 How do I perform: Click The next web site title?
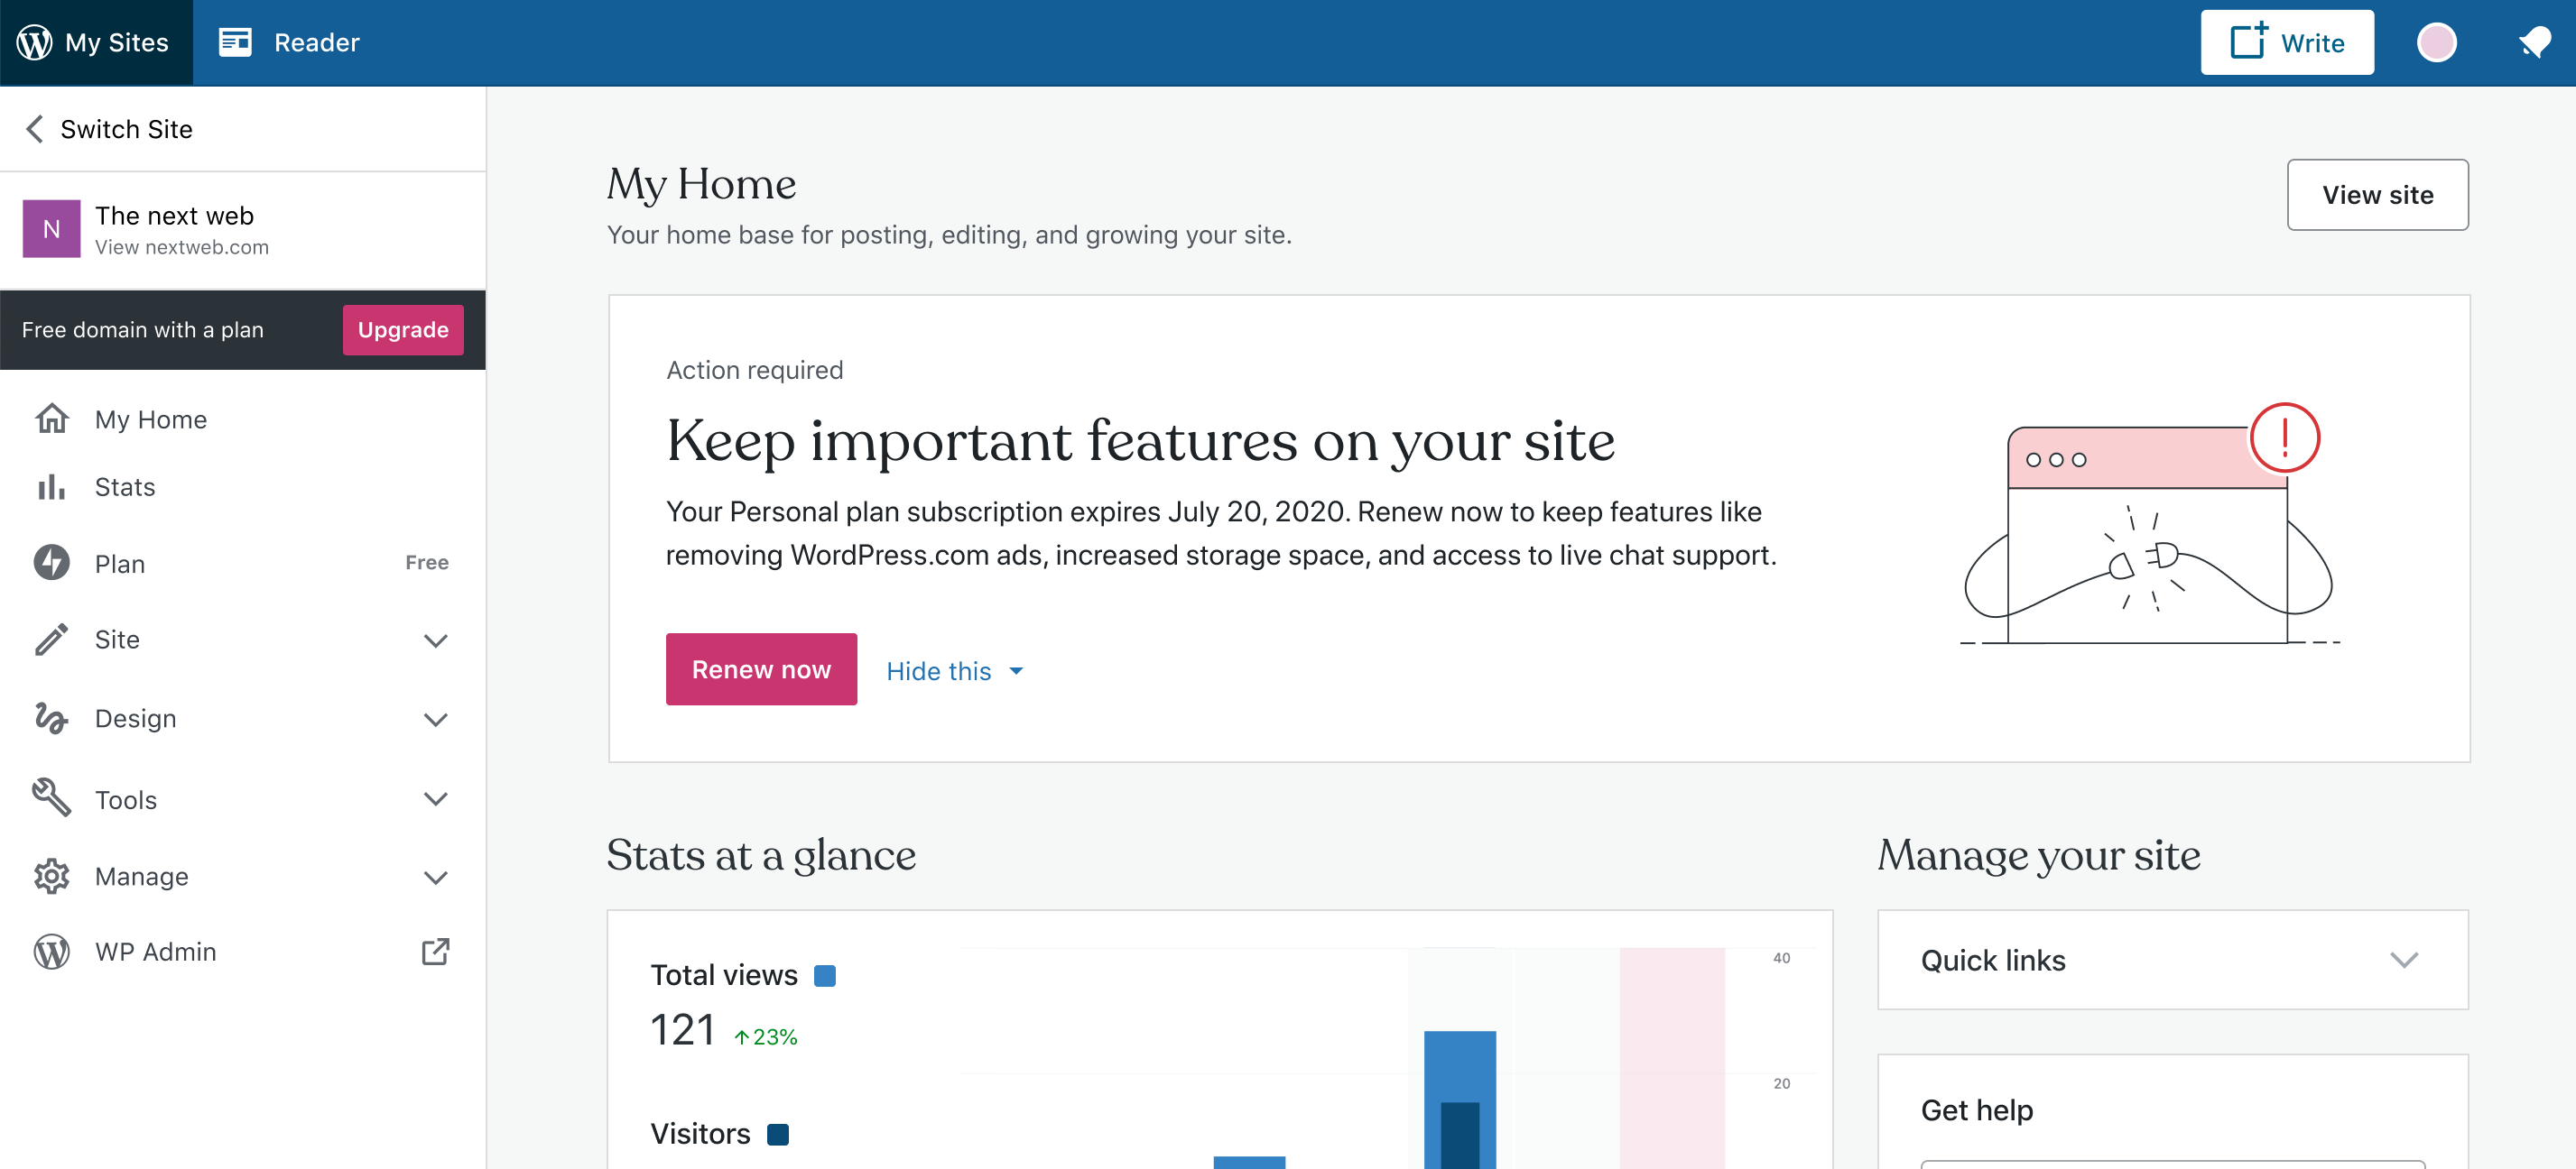[174, 216]
